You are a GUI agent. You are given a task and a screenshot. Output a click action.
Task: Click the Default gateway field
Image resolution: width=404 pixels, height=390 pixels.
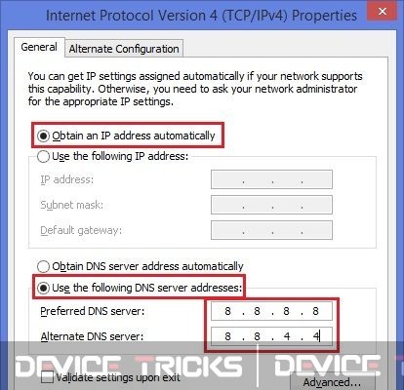click(x=271, y=230)
